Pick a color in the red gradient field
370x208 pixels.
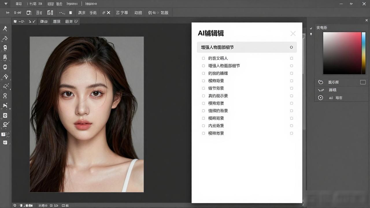[342, 53]
